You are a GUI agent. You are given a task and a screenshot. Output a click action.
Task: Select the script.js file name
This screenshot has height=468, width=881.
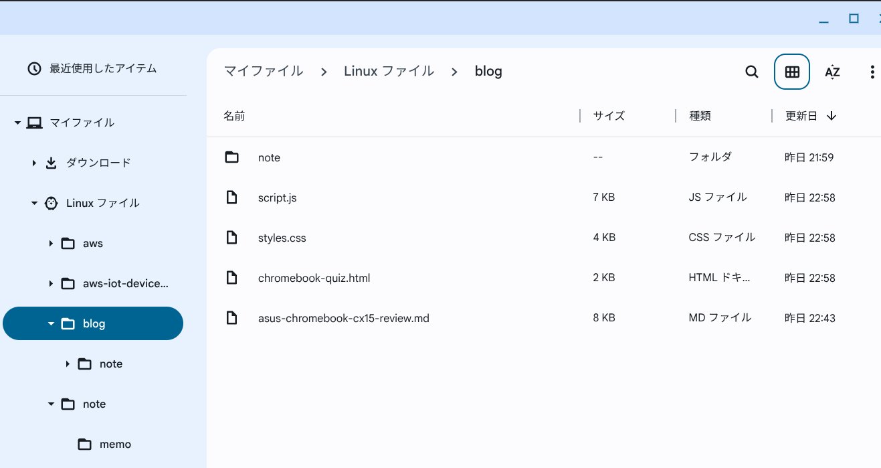(277, 198)
